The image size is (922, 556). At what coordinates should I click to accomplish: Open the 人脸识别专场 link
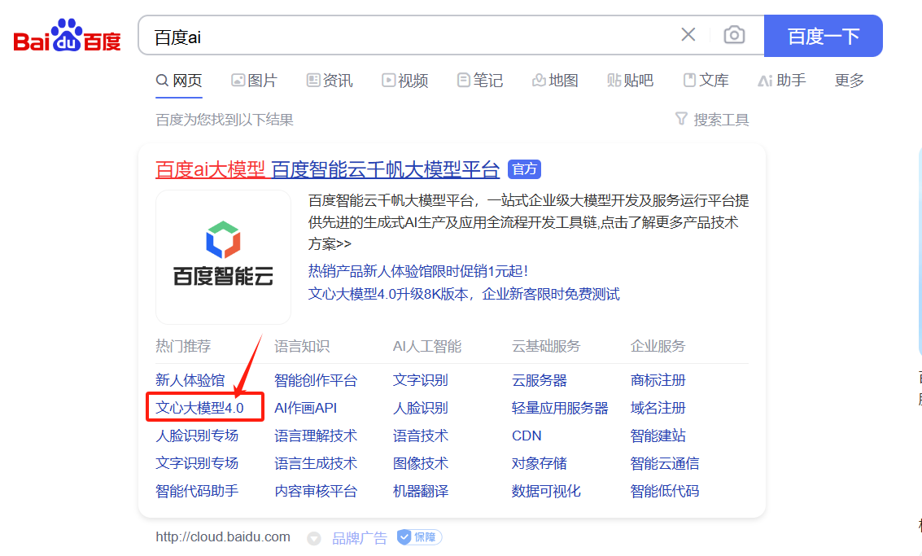click(x=197, y=436)
